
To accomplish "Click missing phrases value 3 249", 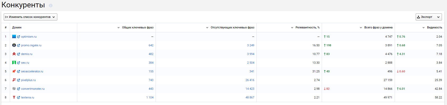I will [251, 46].
